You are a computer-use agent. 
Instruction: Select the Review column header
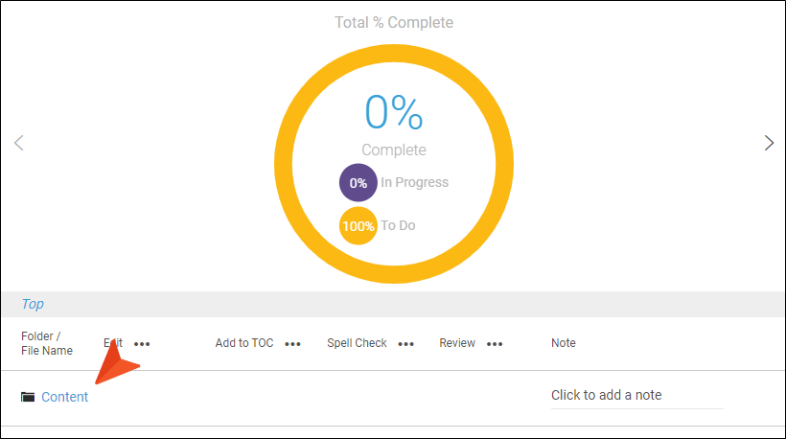[457, 343]
